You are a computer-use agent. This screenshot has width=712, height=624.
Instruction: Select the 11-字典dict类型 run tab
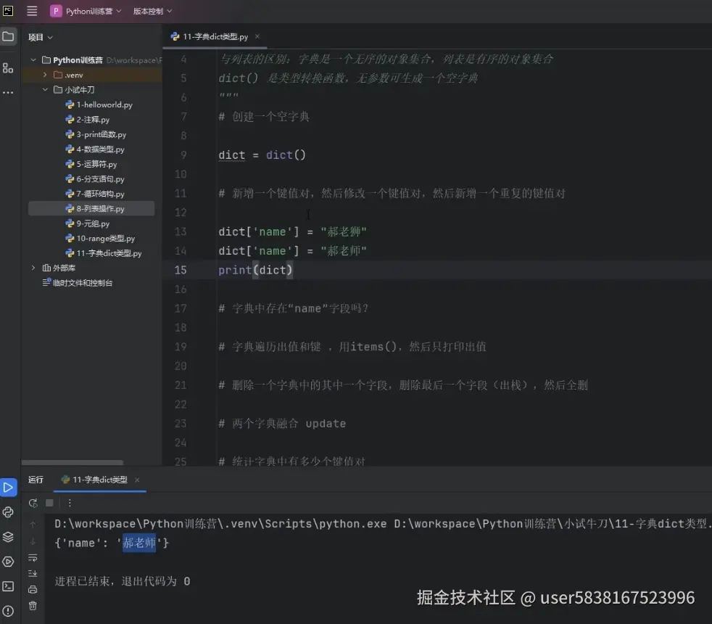tap(100, 480)
